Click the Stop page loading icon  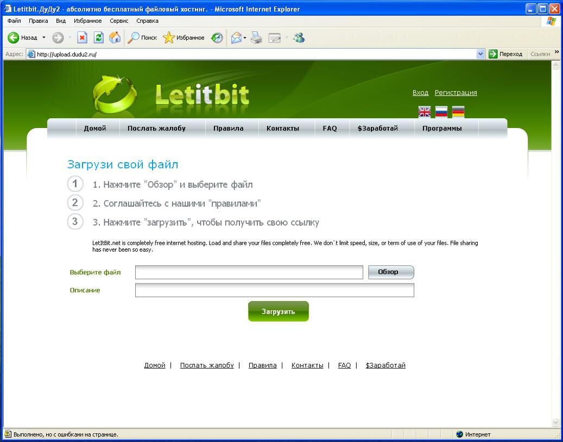point(83,37)
